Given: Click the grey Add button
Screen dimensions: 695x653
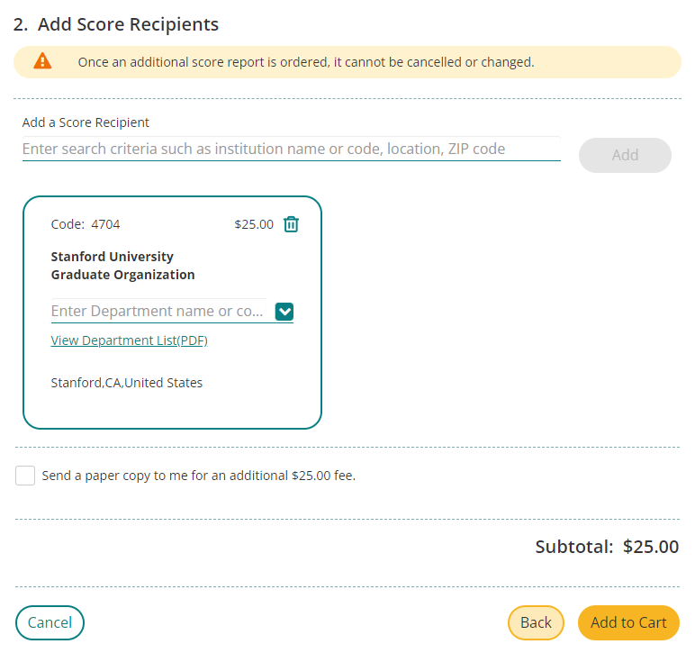Looking at the screenshot, I should 625,155.
